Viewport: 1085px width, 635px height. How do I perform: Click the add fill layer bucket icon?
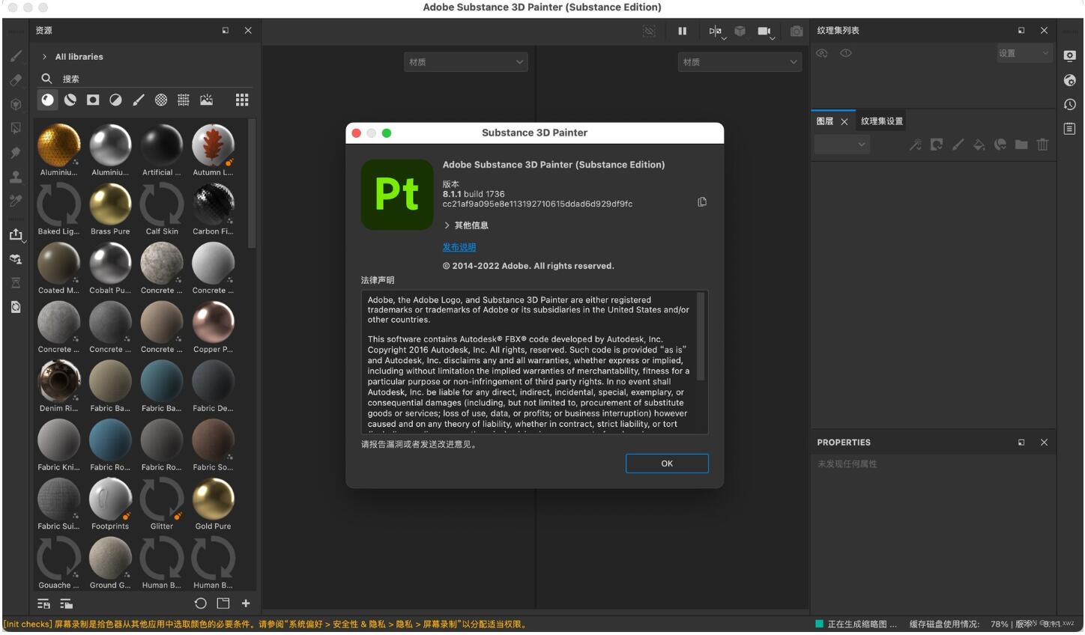pos(979,145)
